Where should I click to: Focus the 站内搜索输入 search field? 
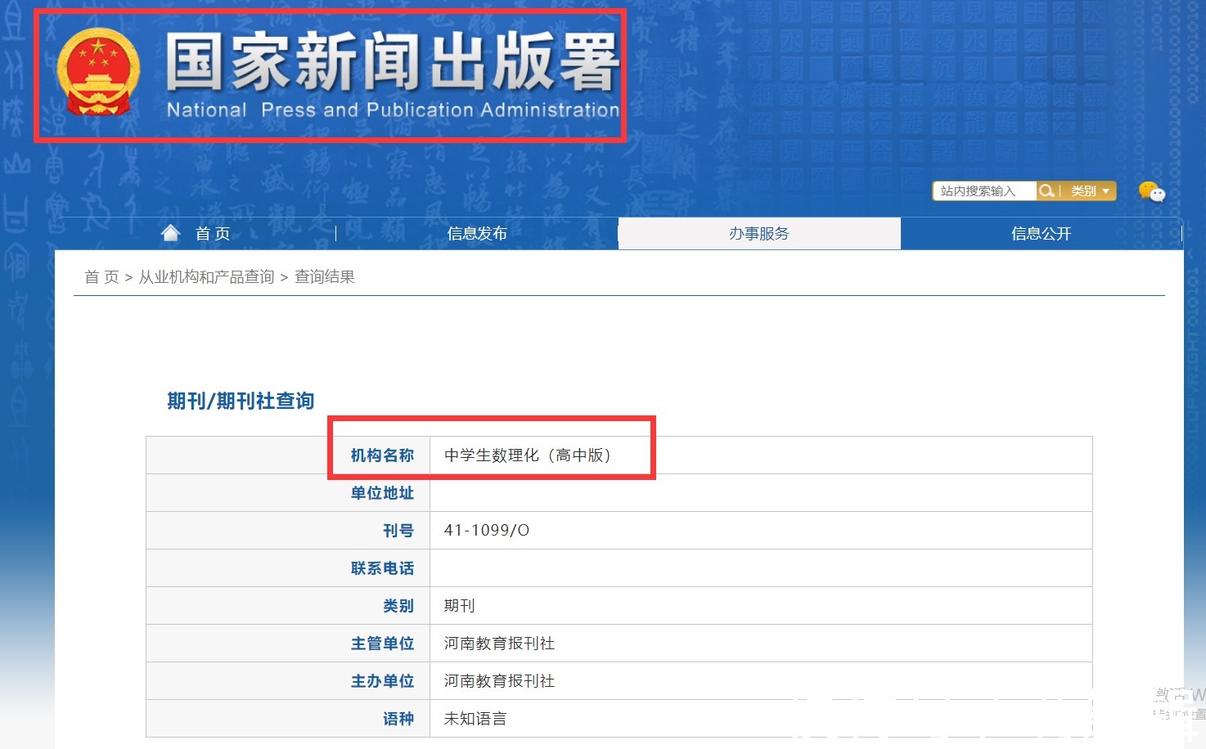983,191
